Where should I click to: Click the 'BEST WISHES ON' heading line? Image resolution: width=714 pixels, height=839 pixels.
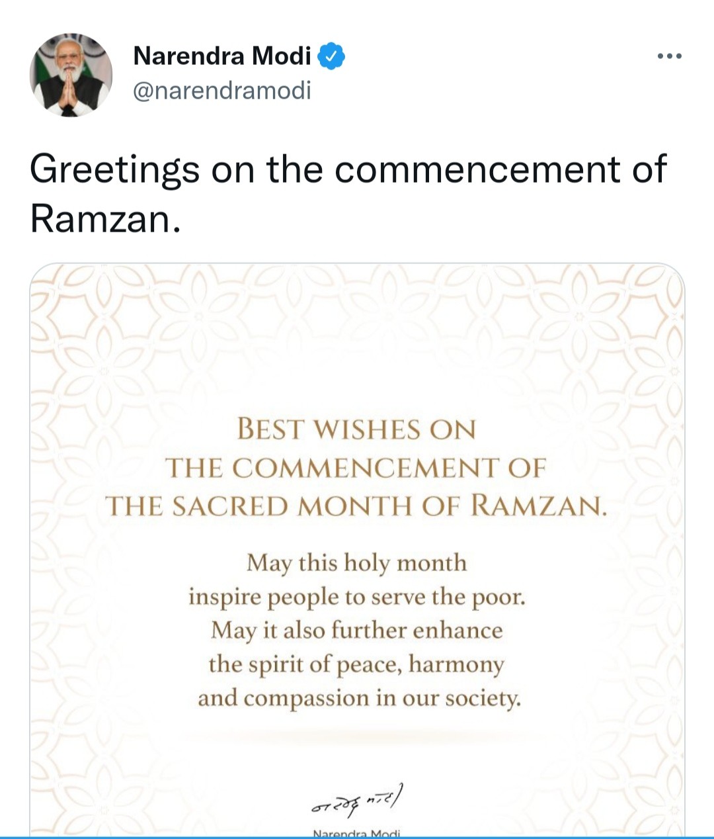point(356,429)
